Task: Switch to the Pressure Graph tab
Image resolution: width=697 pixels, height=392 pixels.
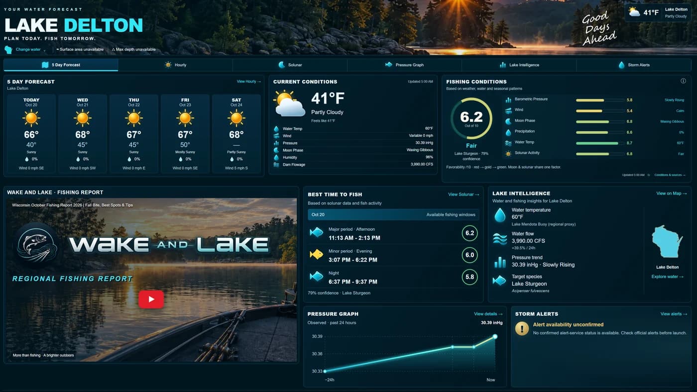Action: [x=404, y=65]
